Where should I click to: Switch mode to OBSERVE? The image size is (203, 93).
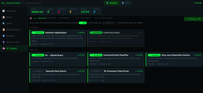pyautogui.click(x=112, y=3)
